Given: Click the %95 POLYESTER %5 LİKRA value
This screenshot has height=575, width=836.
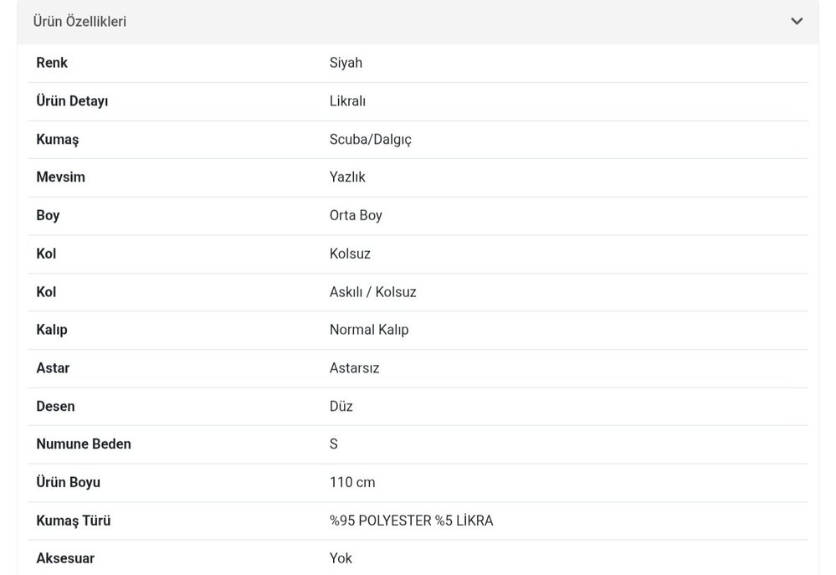Looking at the screenshot, I should [410, 520].
